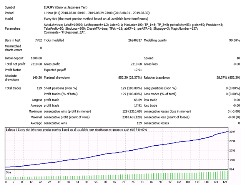Click consecutive wins (profit in money) label
This screenshot has width=246, height=185.
67,111
